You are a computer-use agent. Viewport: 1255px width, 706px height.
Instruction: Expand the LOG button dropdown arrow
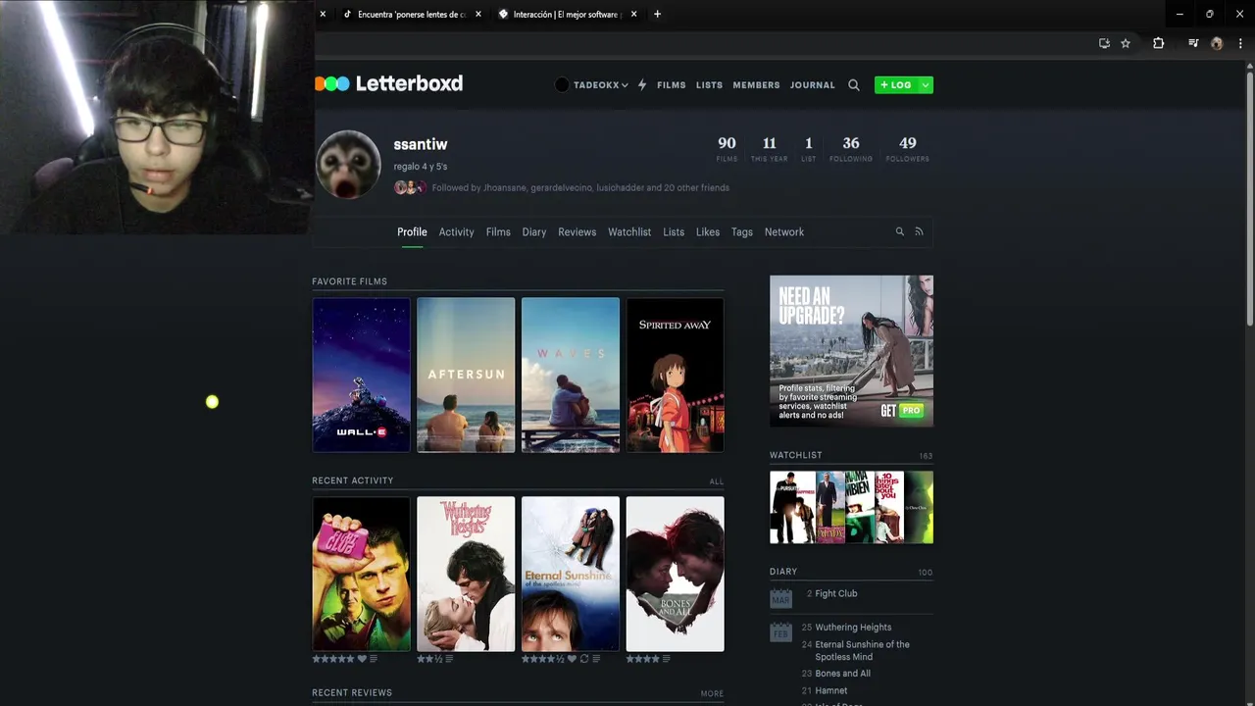[925, 85]
